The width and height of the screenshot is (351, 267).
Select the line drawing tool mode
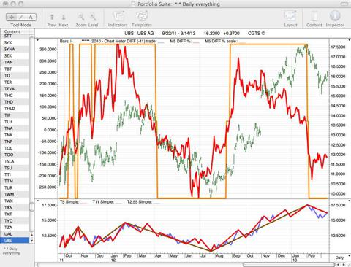tap(21, 17)
